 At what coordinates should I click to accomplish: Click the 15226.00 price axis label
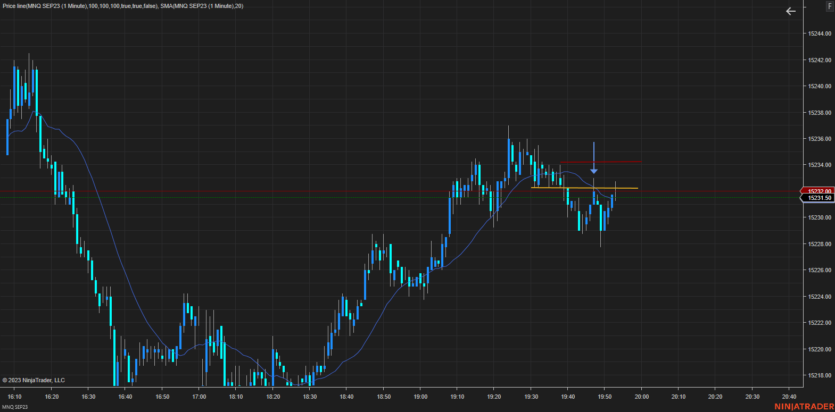tap(820, 270)
